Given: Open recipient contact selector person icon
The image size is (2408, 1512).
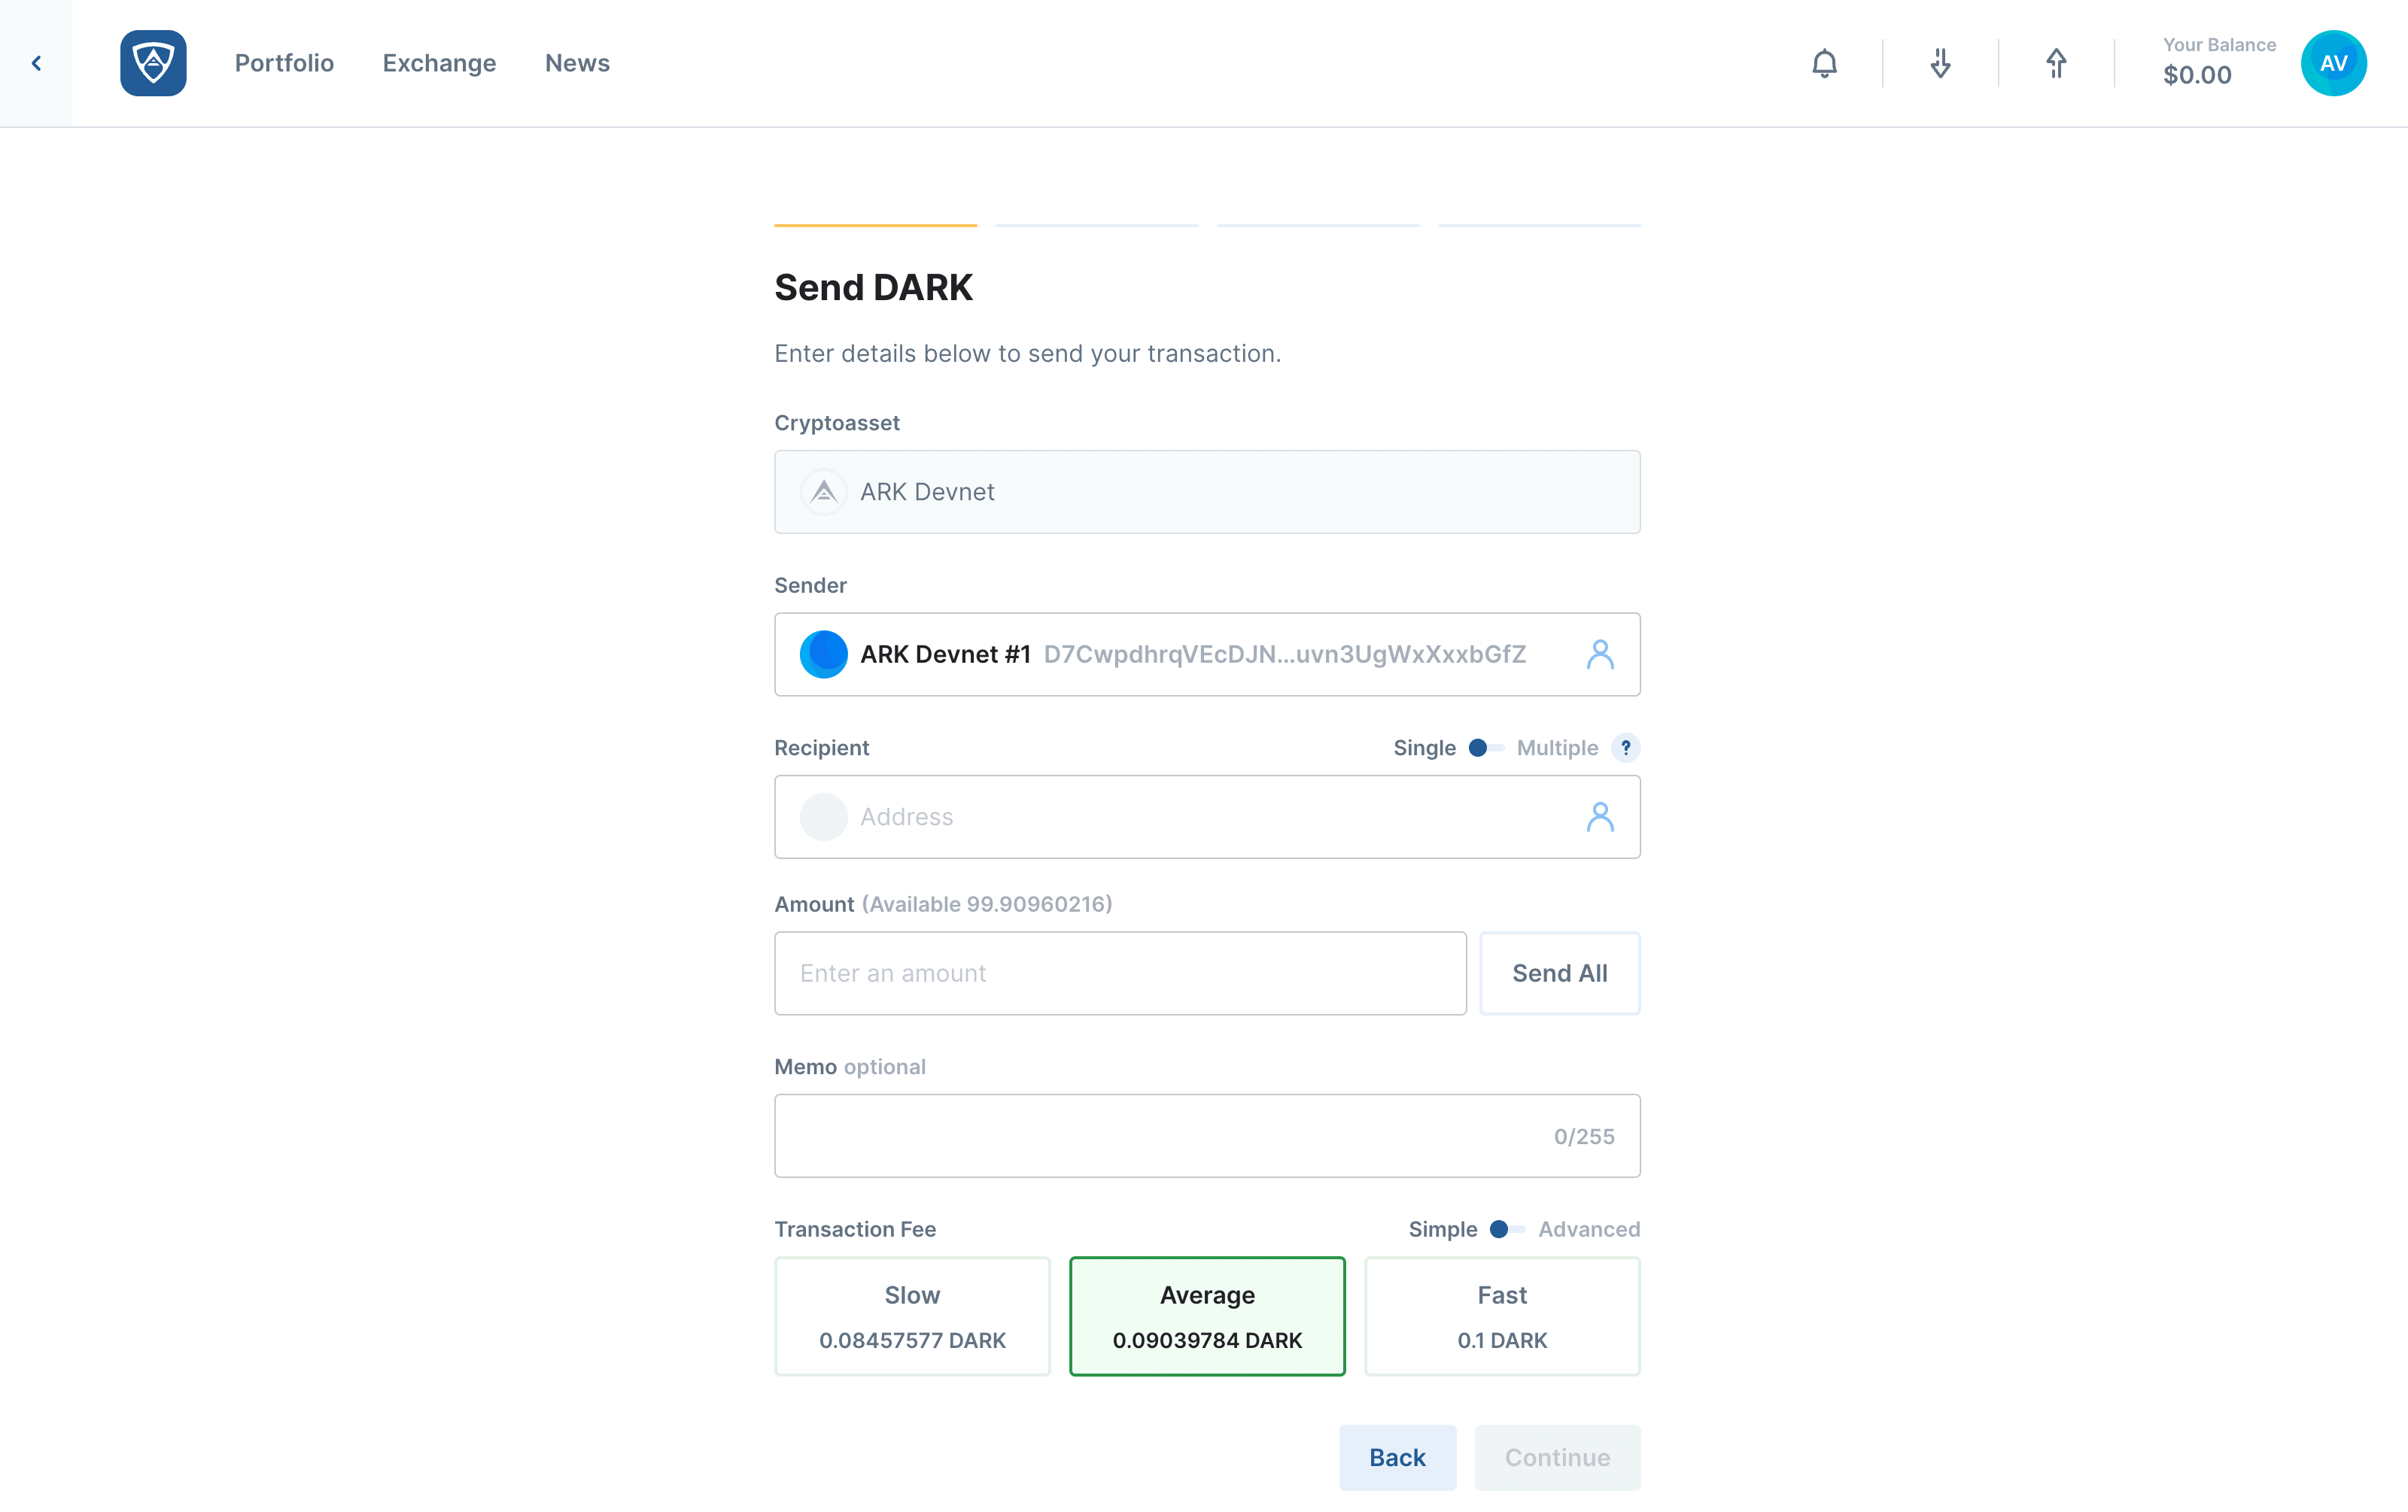Looking at the screenshot, I should pyautogui.click(x=1600, y=816).
